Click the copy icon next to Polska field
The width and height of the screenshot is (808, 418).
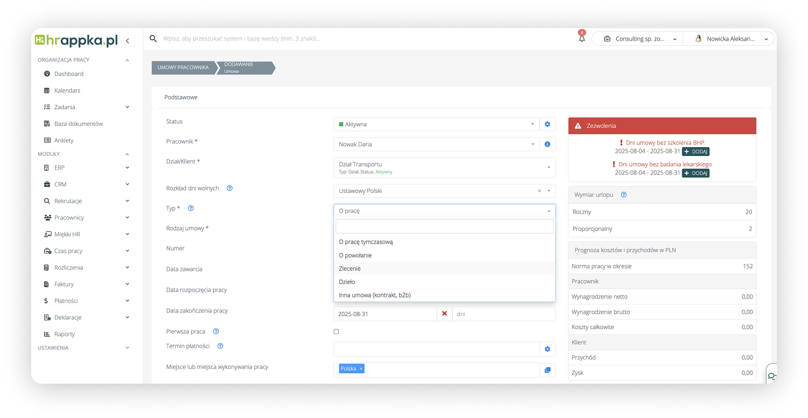(x=547, y=370)
